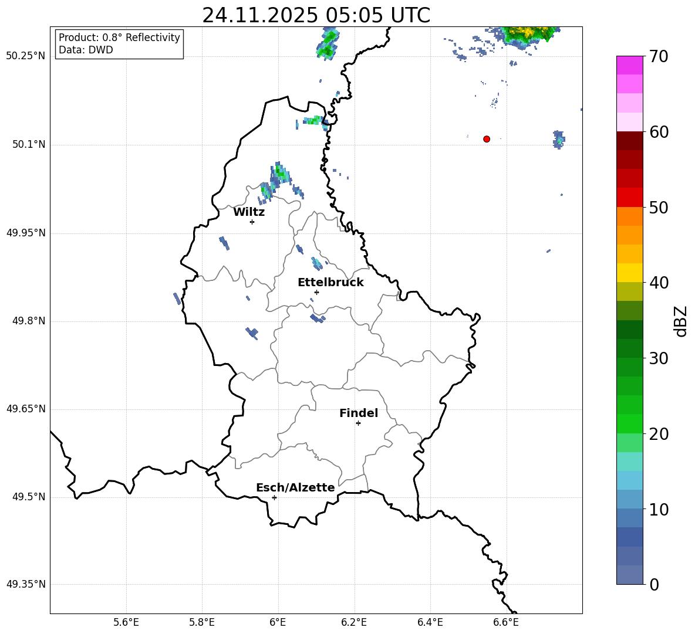Image resolution: width=695 pixels, height=634 pixels.
Task: Select the Findel city label
Action: click(x=359, y=413)
